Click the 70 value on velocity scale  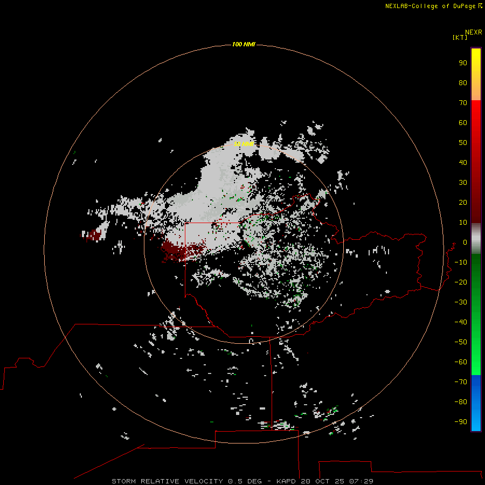click(x=463, y=103)
